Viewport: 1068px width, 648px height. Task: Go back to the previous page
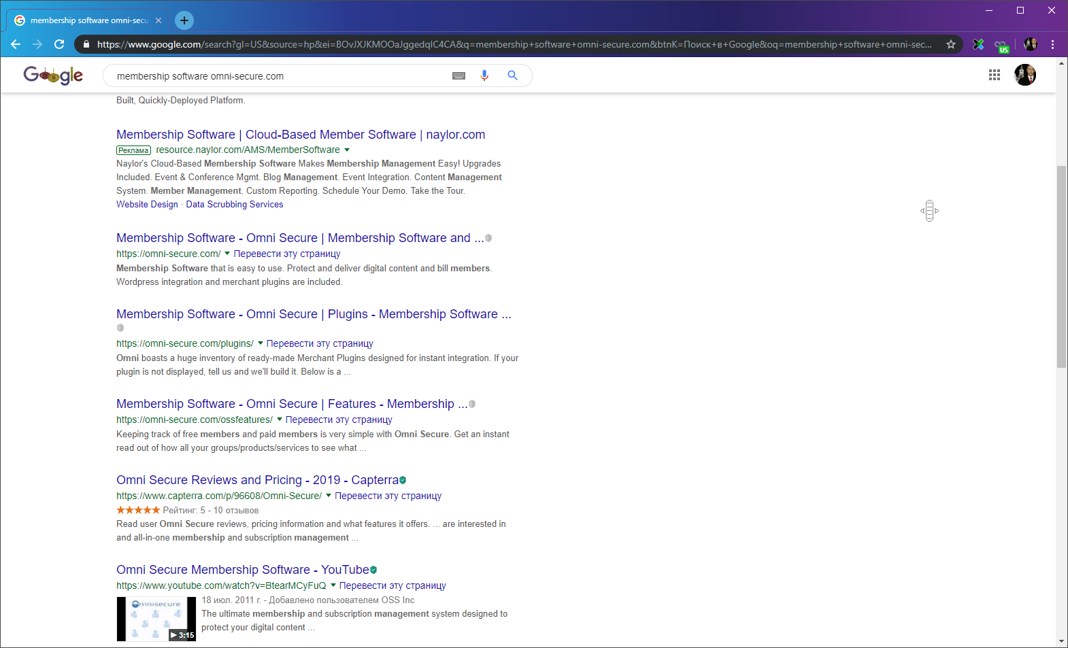point(16,44)
